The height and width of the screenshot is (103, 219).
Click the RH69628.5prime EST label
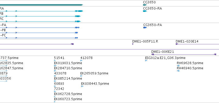pos(190,63)
